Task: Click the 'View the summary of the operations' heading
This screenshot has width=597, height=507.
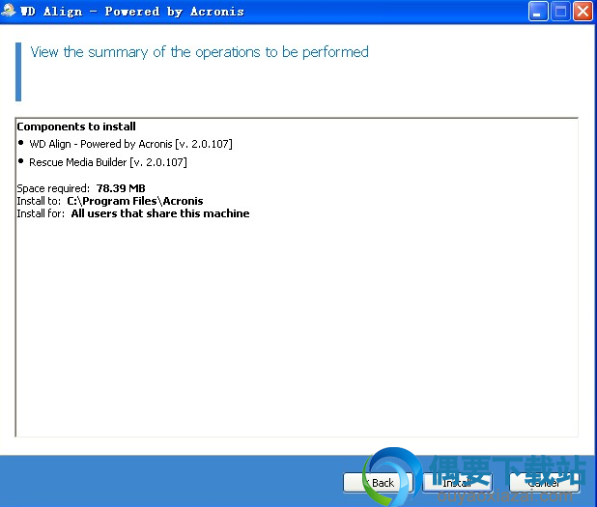Action: (200, 52)
